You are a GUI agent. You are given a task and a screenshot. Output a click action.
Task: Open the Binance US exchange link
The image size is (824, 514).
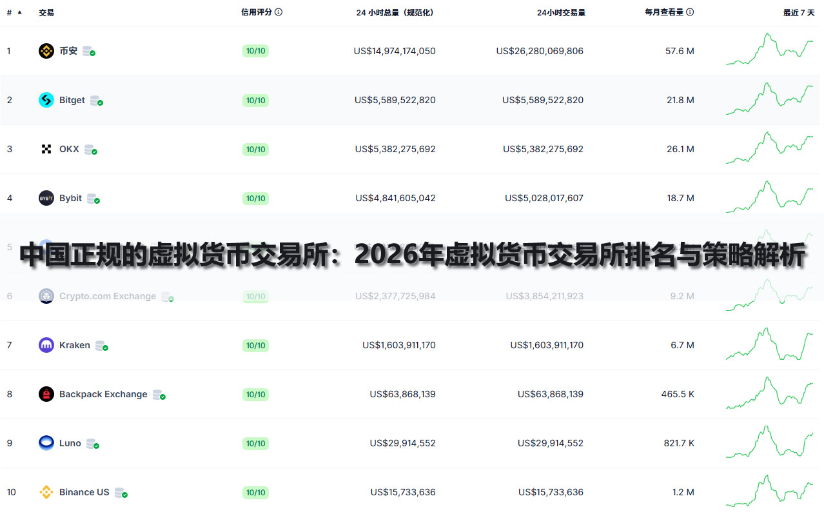pos(84,492)
